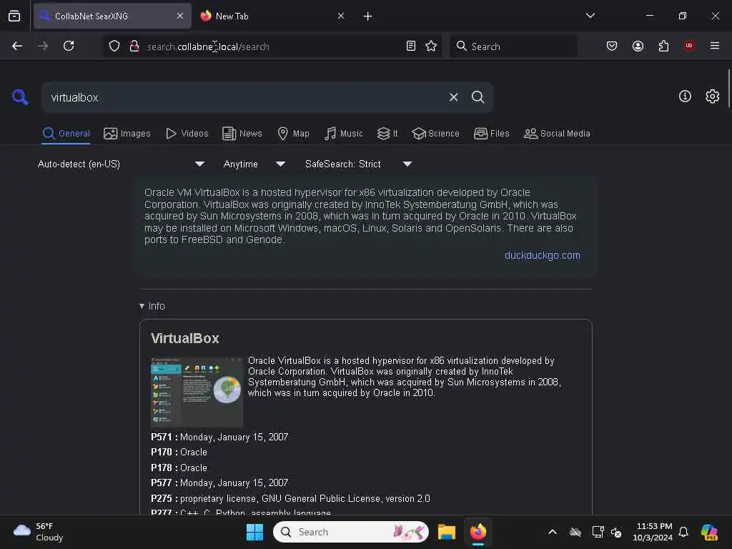Click the P170 : Oracle row

click(179, 452)
